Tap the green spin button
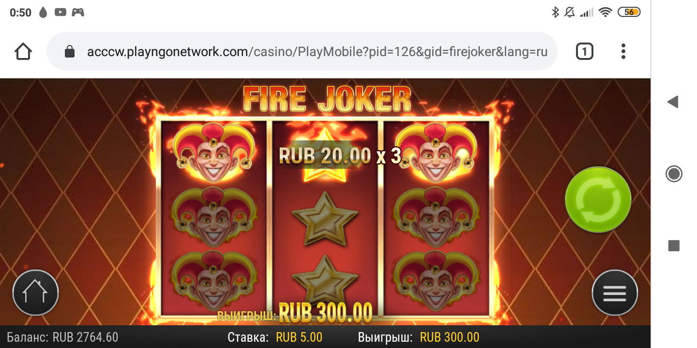This screenshot has width=697, height=348. pos(598,200)
